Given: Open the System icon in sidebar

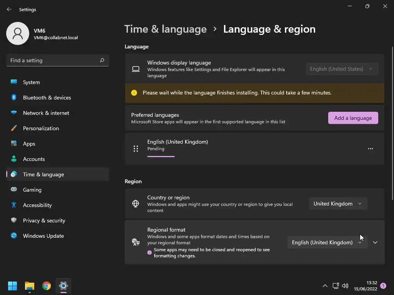Looking at the screenshot, I should pyautogui.click(x=14, y=82).
